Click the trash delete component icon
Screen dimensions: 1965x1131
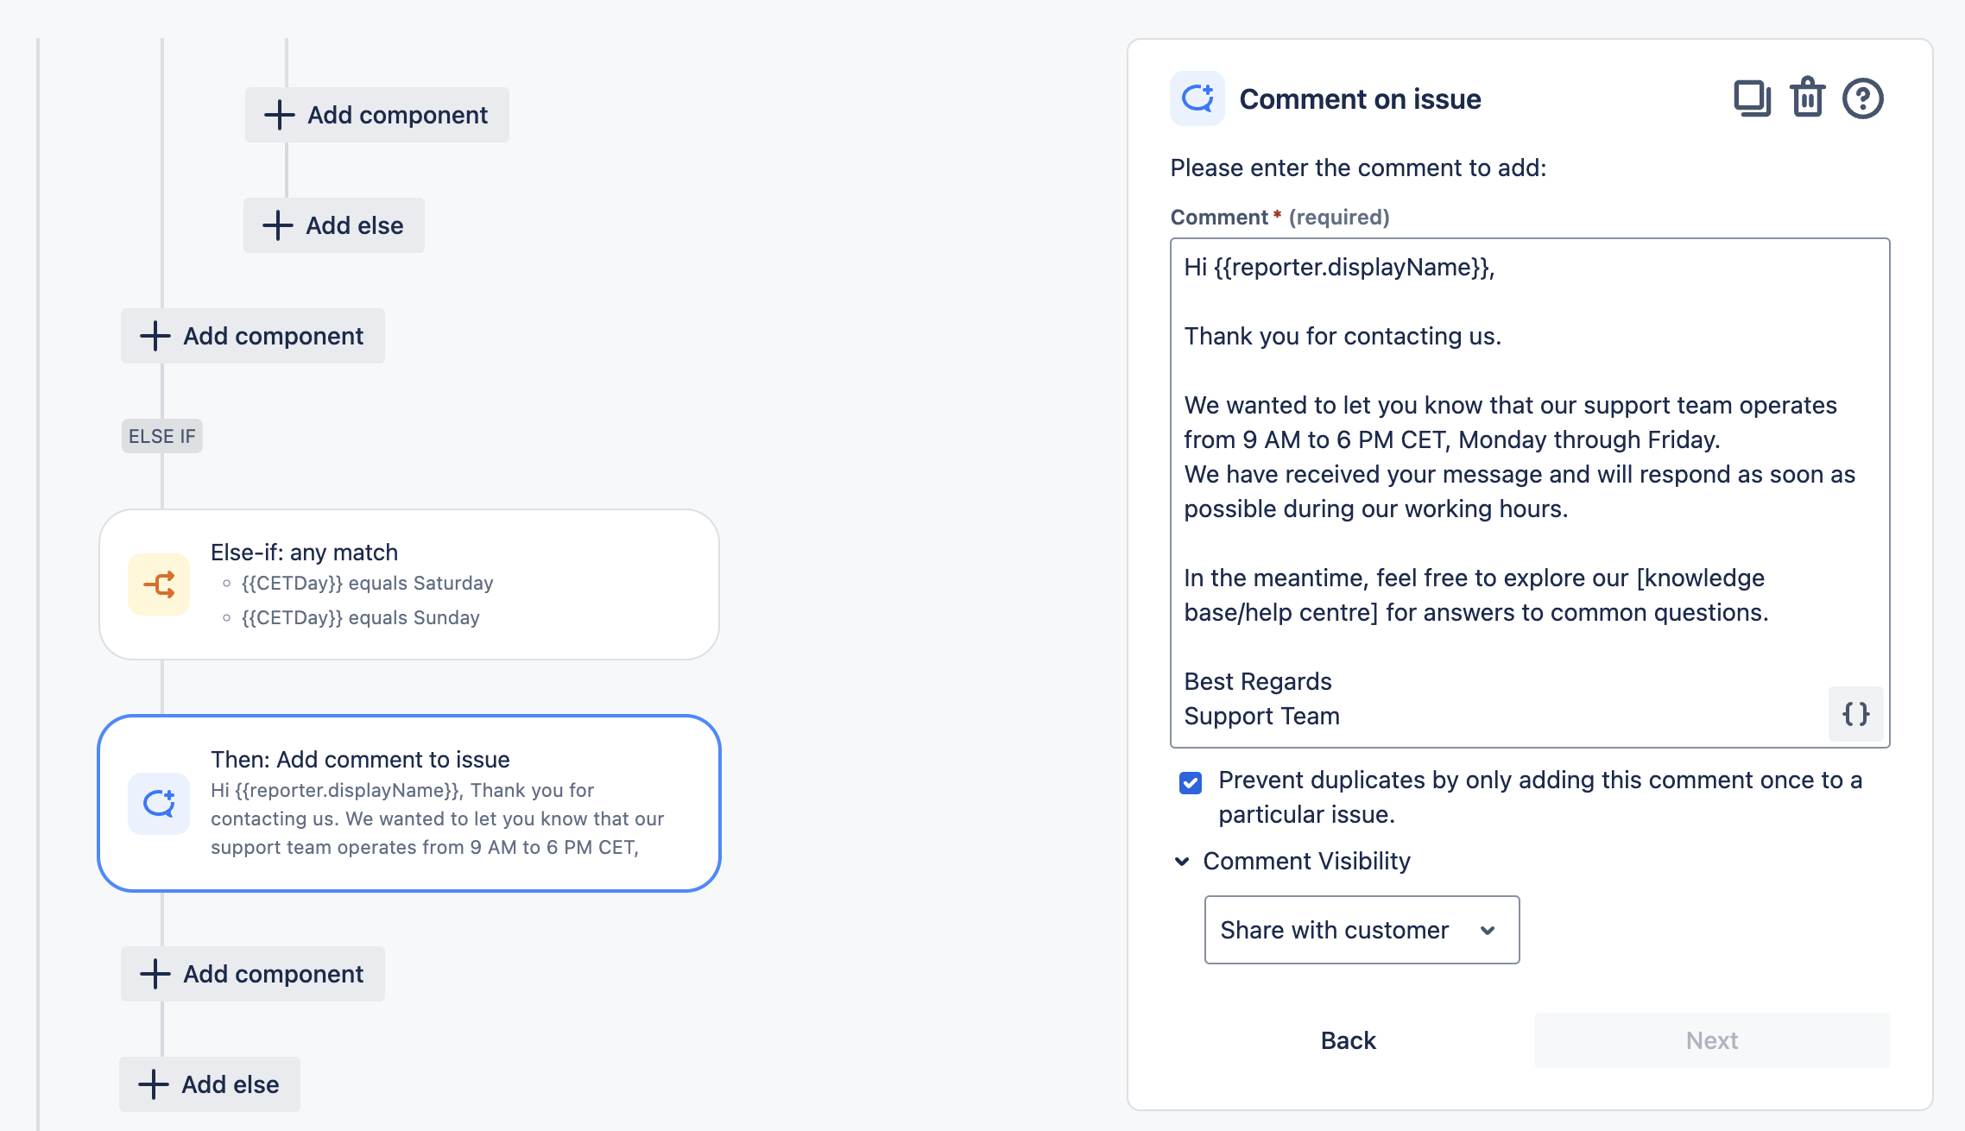point(1807,98)
